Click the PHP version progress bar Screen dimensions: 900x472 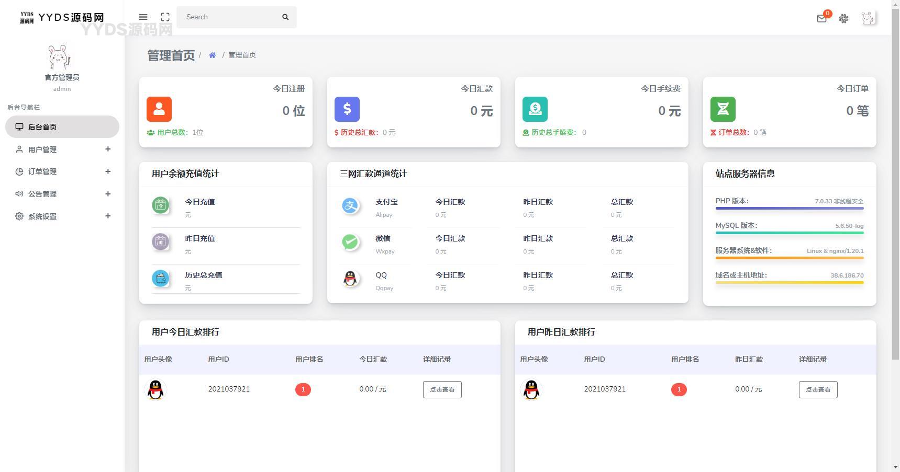point(789,208)
